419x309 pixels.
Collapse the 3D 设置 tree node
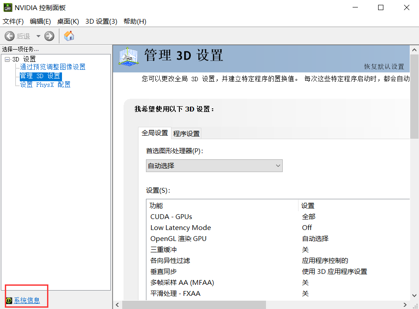(7, 60)
